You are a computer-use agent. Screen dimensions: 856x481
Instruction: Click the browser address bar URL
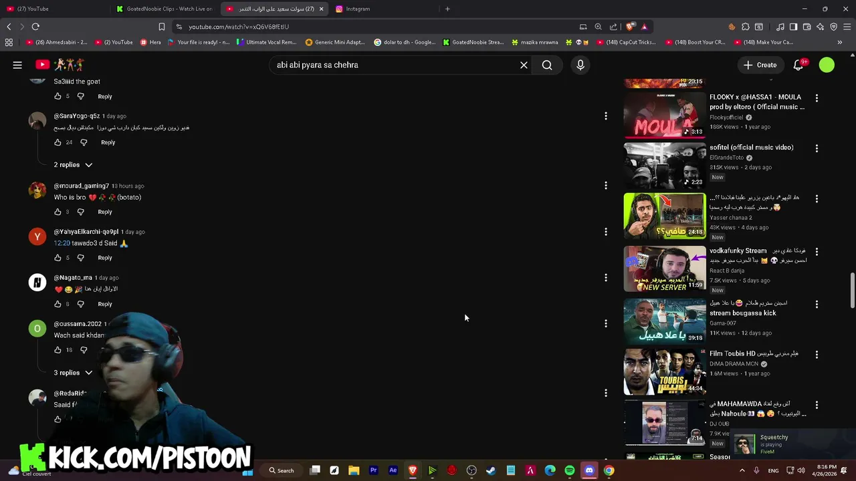[239, 27]
